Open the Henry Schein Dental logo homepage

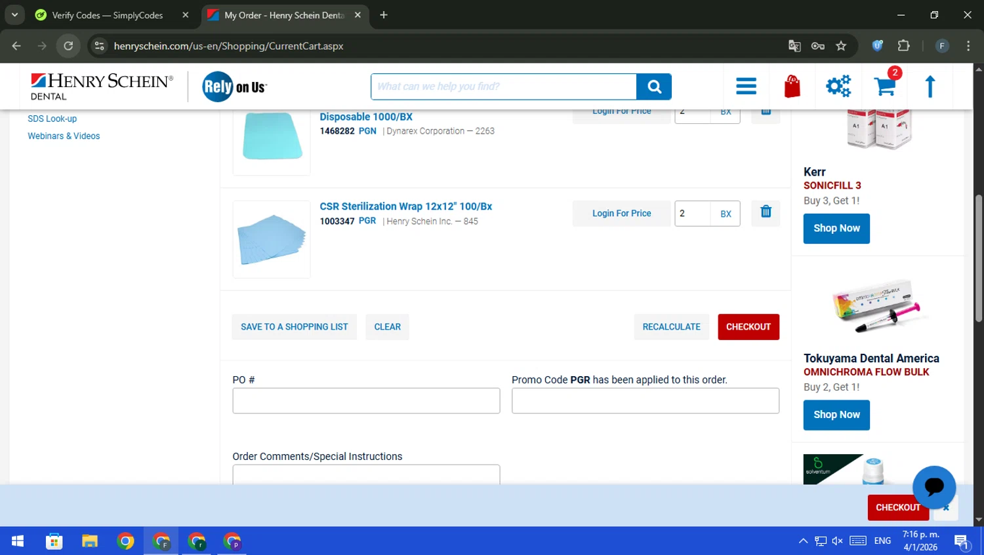[x=102, y=86]
